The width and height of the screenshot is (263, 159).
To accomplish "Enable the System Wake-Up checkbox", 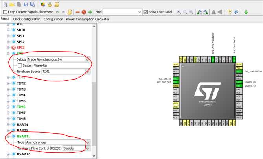I will pos(20,65).
